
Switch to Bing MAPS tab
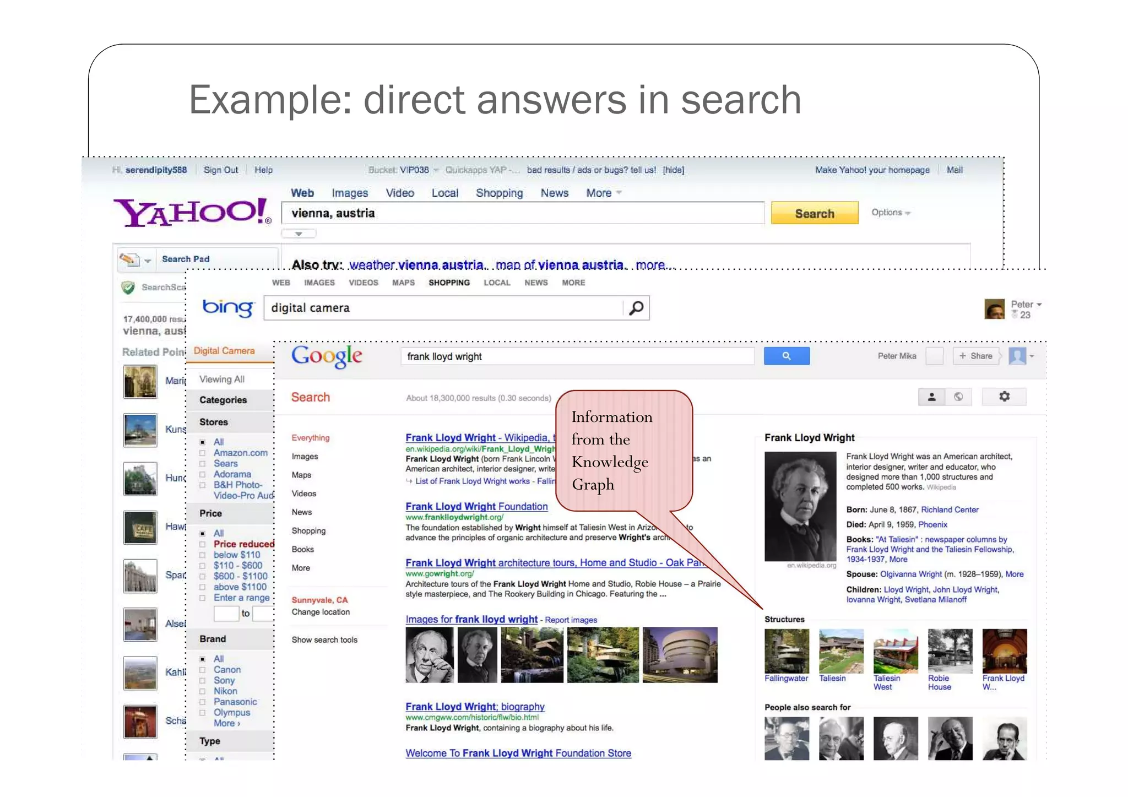click(403, 283)
